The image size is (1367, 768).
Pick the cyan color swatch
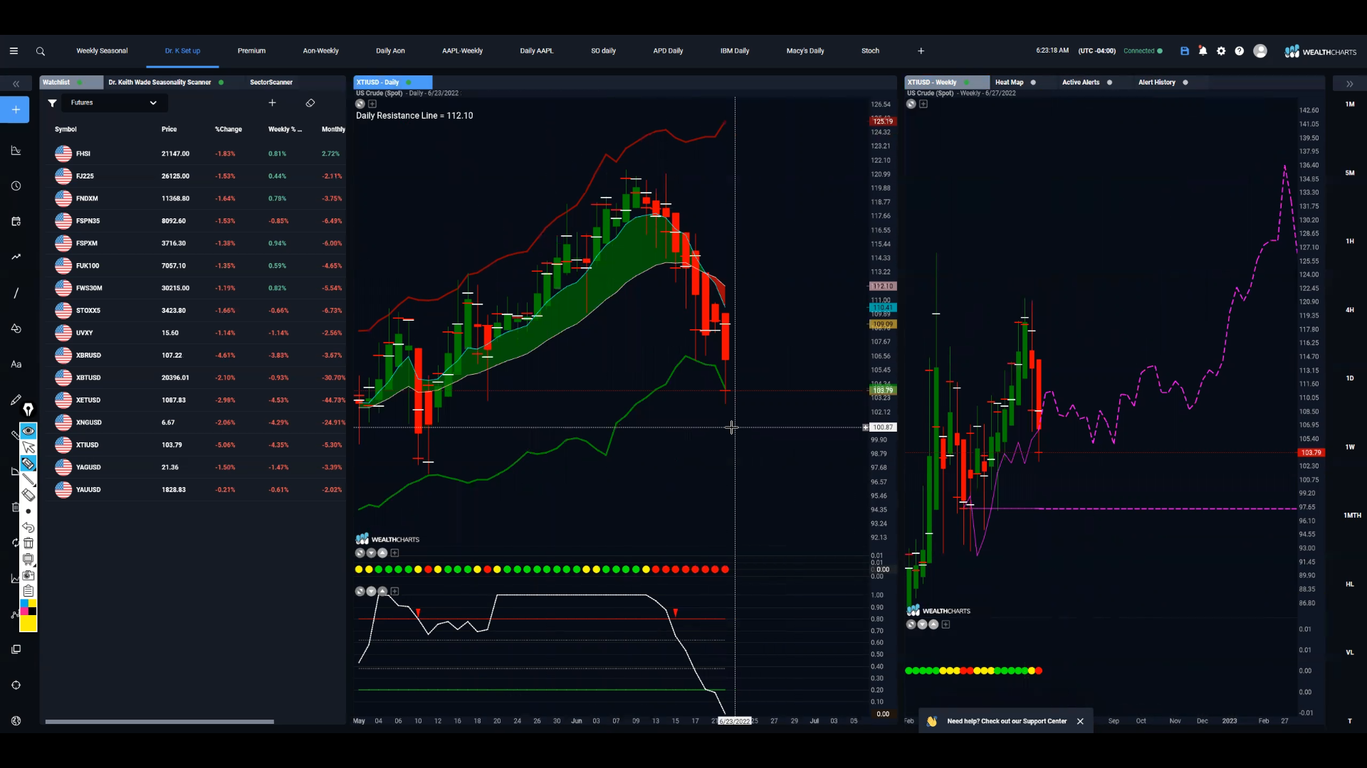tap(23, 603)
